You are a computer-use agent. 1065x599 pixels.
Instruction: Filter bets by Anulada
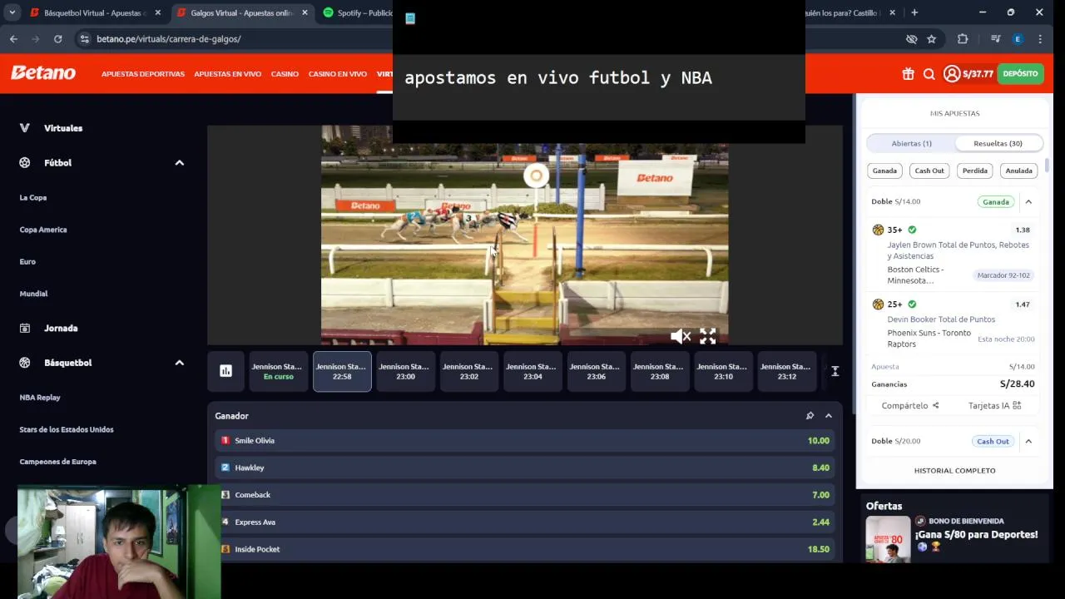click(1018, 171)
